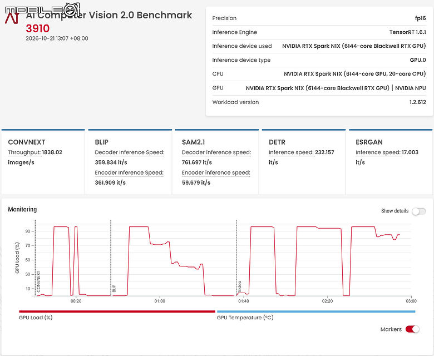Select the CONVNEXT result card title
This screenshot has height=356, width=434.
(27, 142)
